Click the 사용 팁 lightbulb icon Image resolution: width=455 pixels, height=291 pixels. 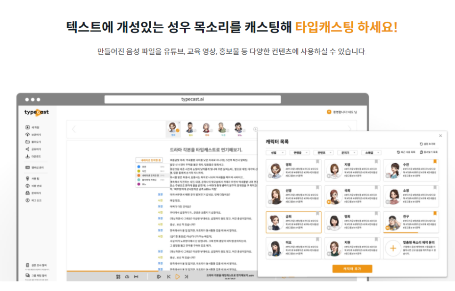pos(28,178)
